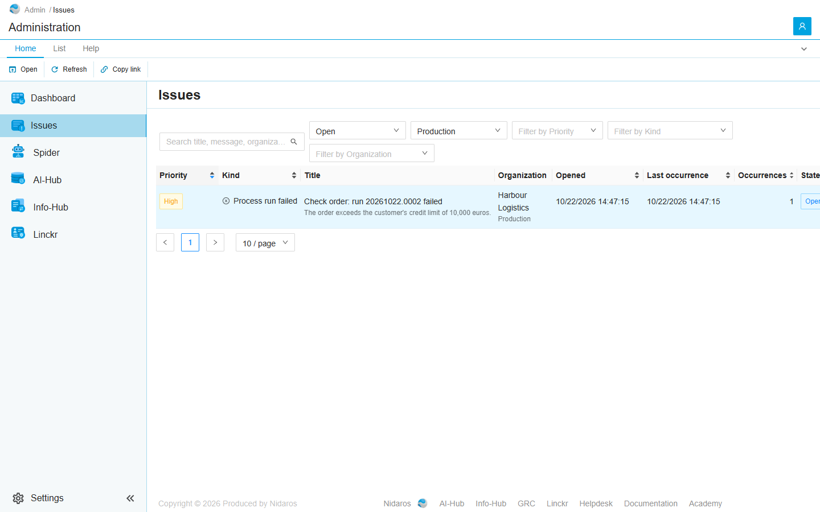
Task: Click Refresh in the toolbar
Action: tap(69, 69)
